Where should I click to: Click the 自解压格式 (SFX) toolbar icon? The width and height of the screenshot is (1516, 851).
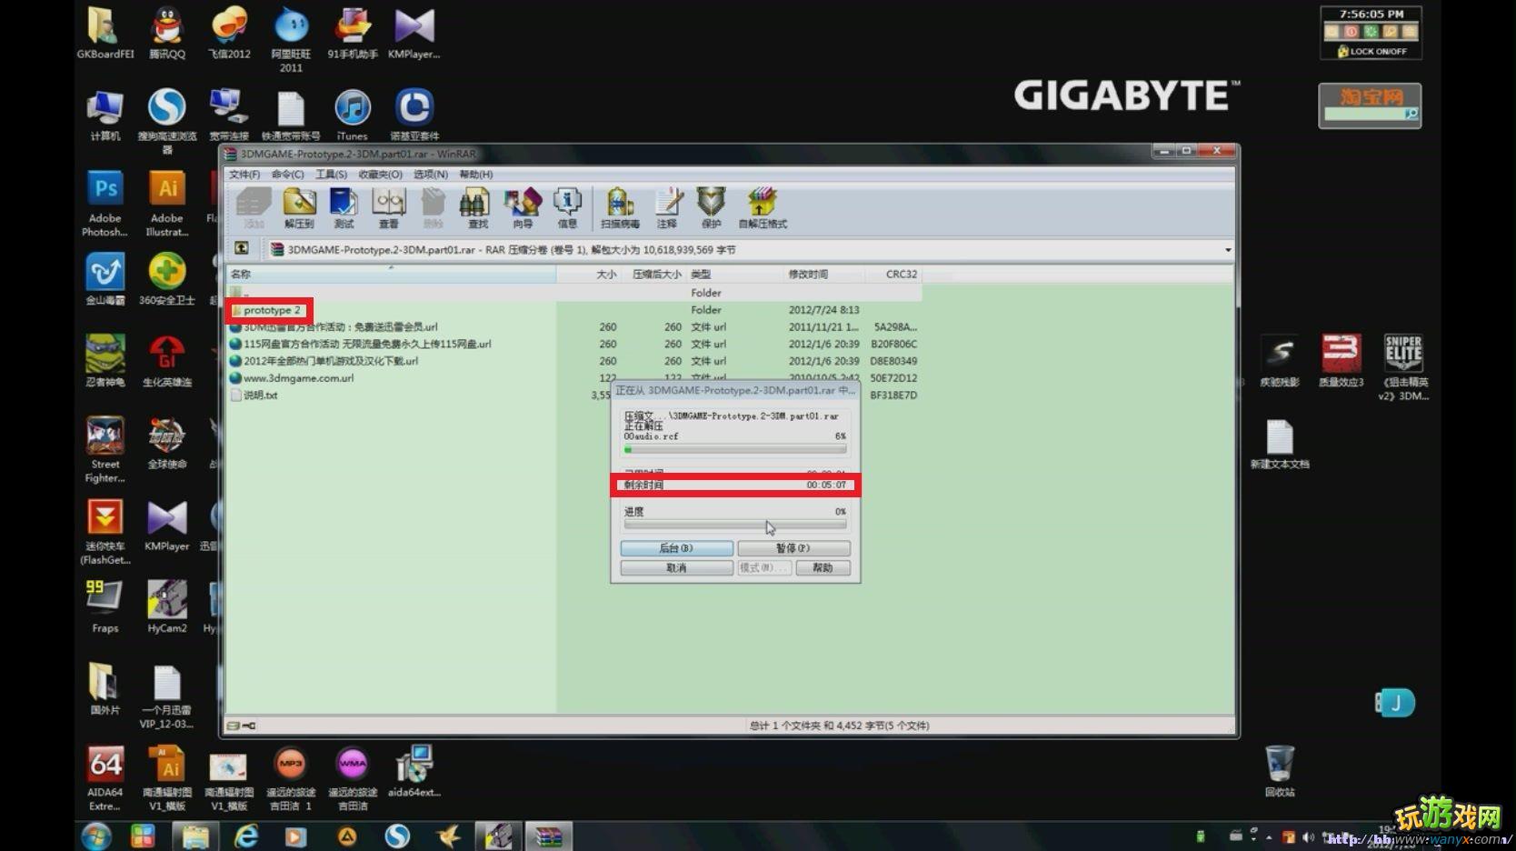coord(763,208)
